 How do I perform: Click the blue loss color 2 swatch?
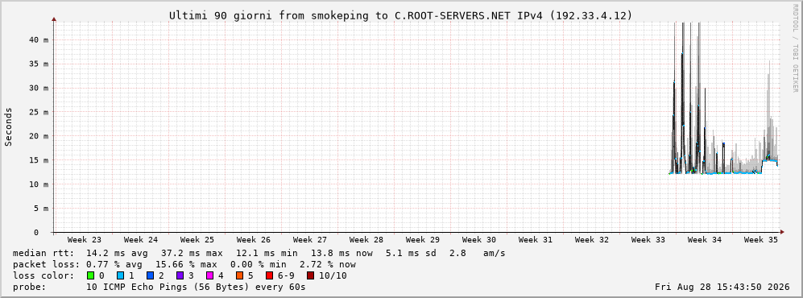150,276
